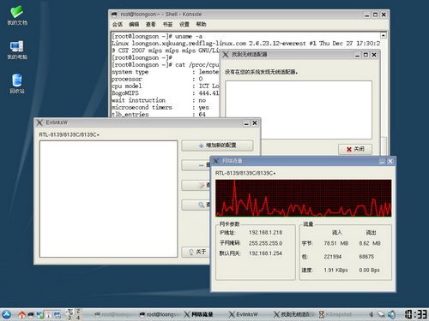The height and width of the screenshot is (321, 429).
Task: Click the blue plus icon on 增加新的配置
Action: pyautogui.click(x=201, y=146)
